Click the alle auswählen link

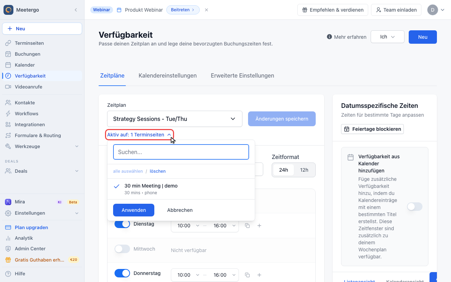128,171
